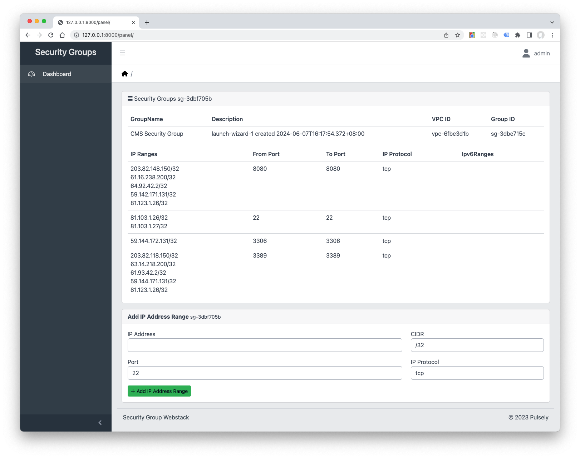Open the hamburger menu in the top bar
Image resolution: width=580 pixels, height=458 pixels.
(x=122, y=53)
